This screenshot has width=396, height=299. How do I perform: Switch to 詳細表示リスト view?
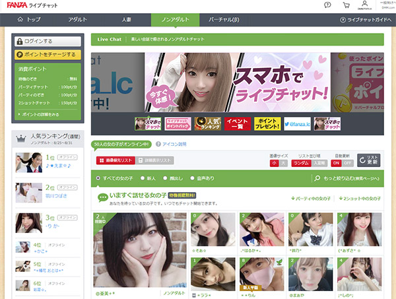[x=154, y=160]
